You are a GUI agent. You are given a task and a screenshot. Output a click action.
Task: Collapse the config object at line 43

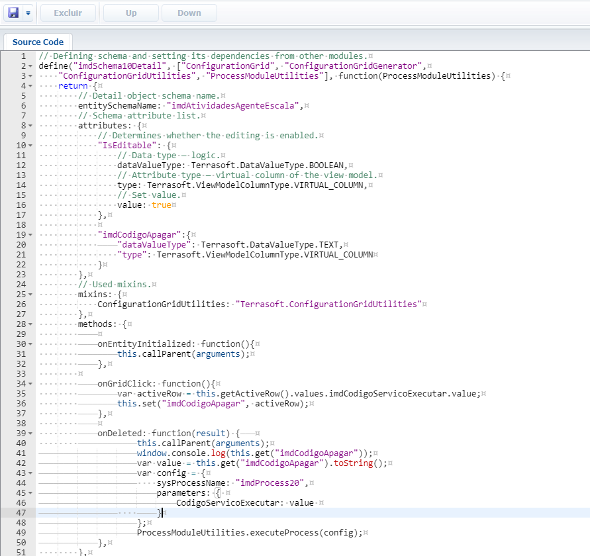(x=30, y=473)
